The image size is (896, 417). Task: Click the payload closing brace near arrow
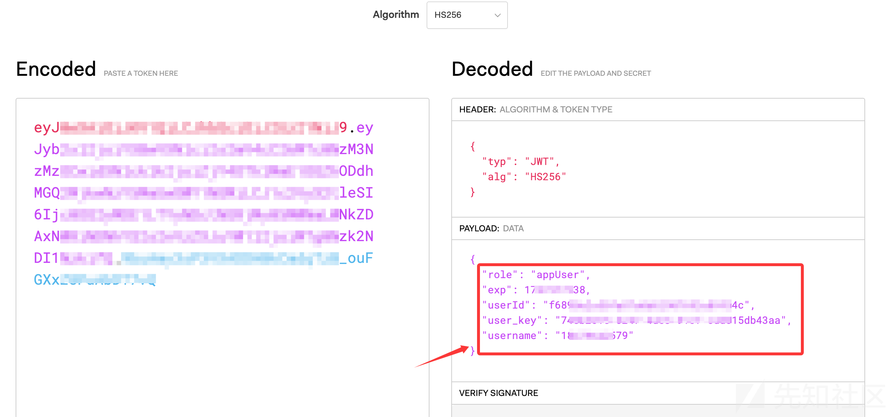472,351
